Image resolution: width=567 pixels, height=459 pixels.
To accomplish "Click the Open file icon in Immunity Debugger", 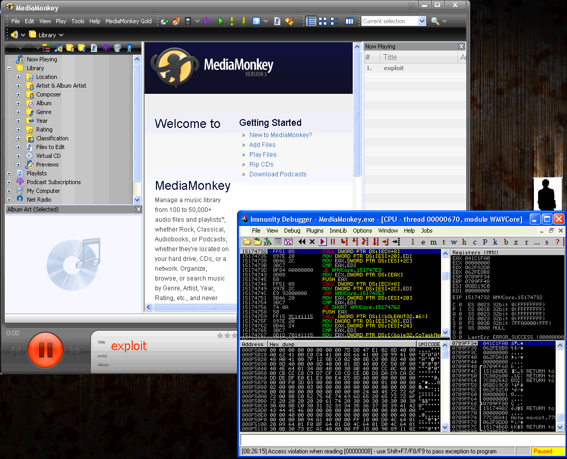I will coord(247,241).
